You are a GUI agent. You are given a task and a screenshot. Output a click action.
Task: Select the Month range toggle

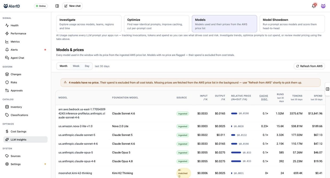click(x=63, y=66)
